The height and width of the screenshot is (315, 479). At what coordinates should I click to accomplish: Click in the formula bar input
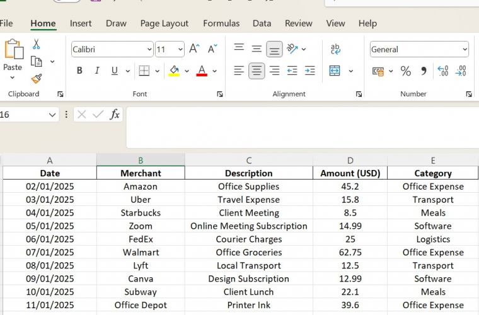(x=303, y=127)
